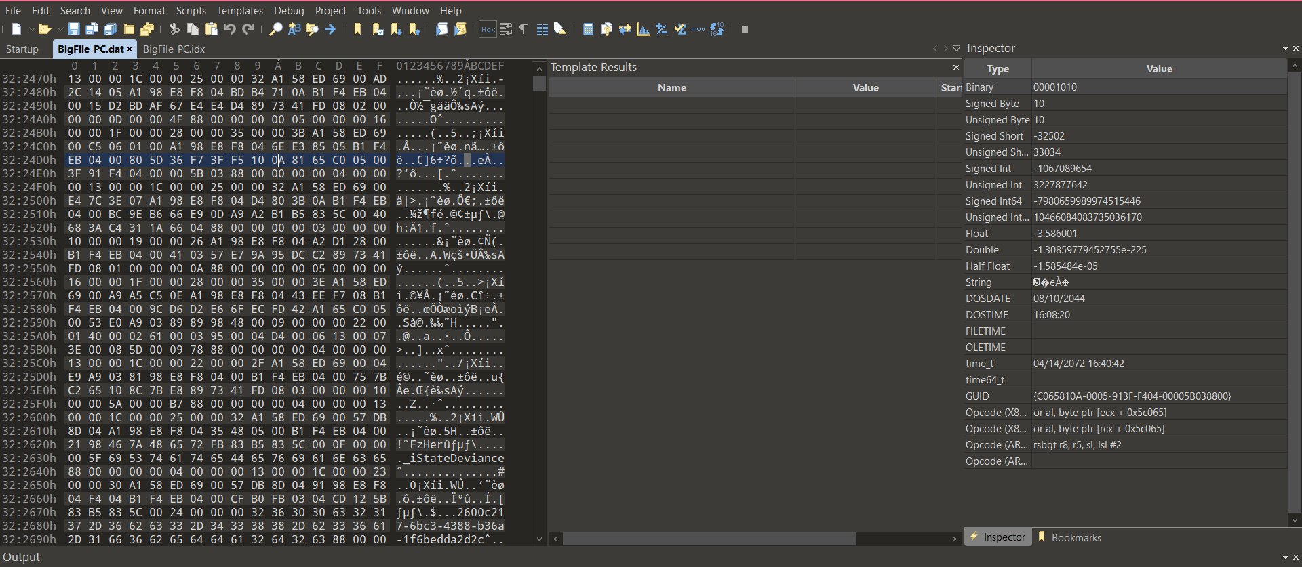Screen dimensions: 1302x567
Task: Open the Templates menu
Action: [x=239, y=11]
